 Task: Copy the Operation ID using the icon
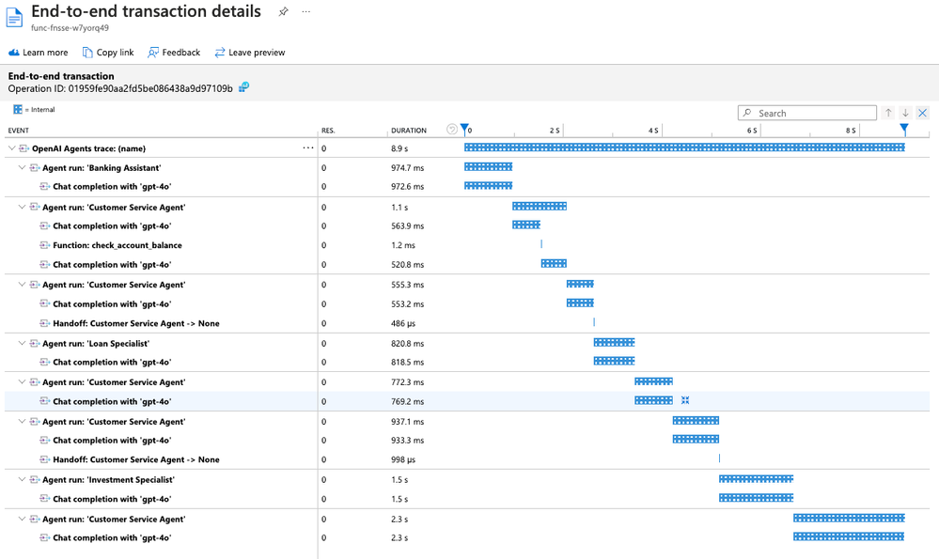pos(243,87)
